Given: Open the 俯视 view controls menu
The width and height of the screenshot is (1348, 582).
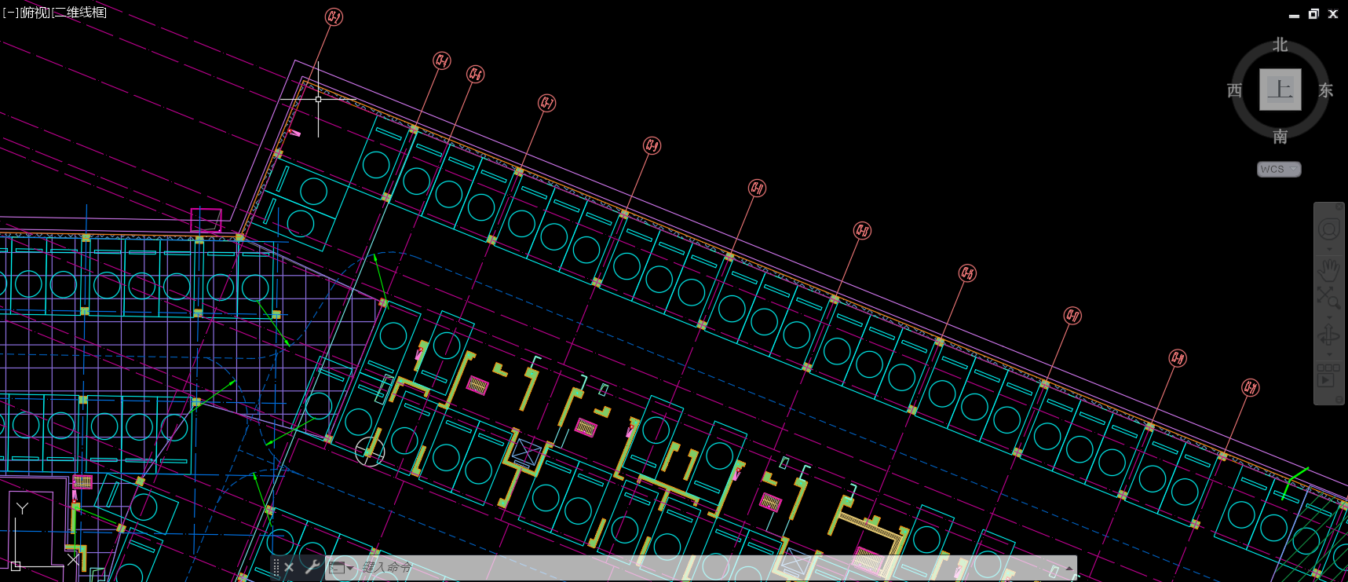Looking at the screenshot, I should tap(35, 13).
